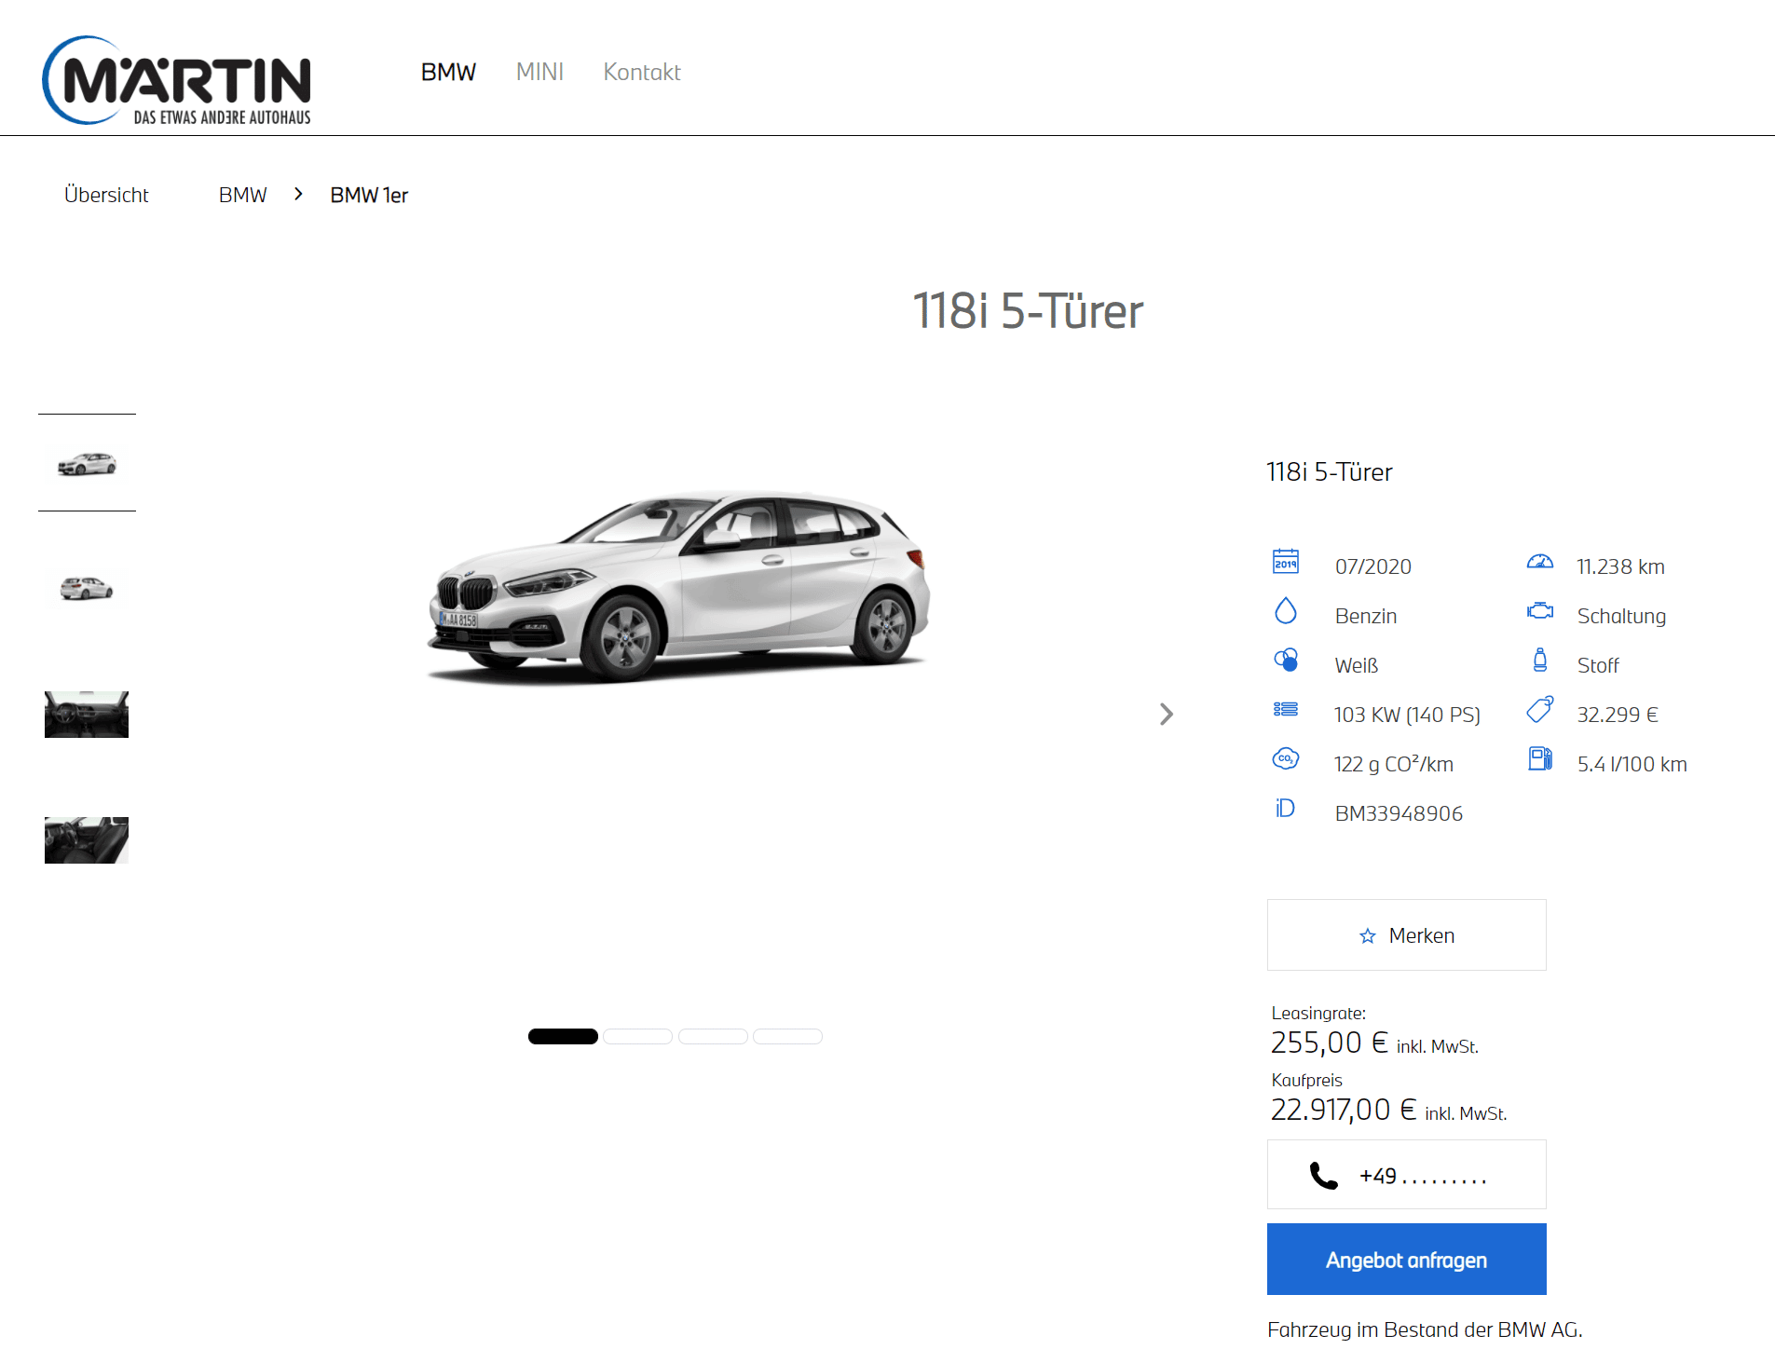1775x1363 pixels.
Task: Click the 118i 5-Türer page heading
Action: pyautogui.click(x=1027, y=310)
